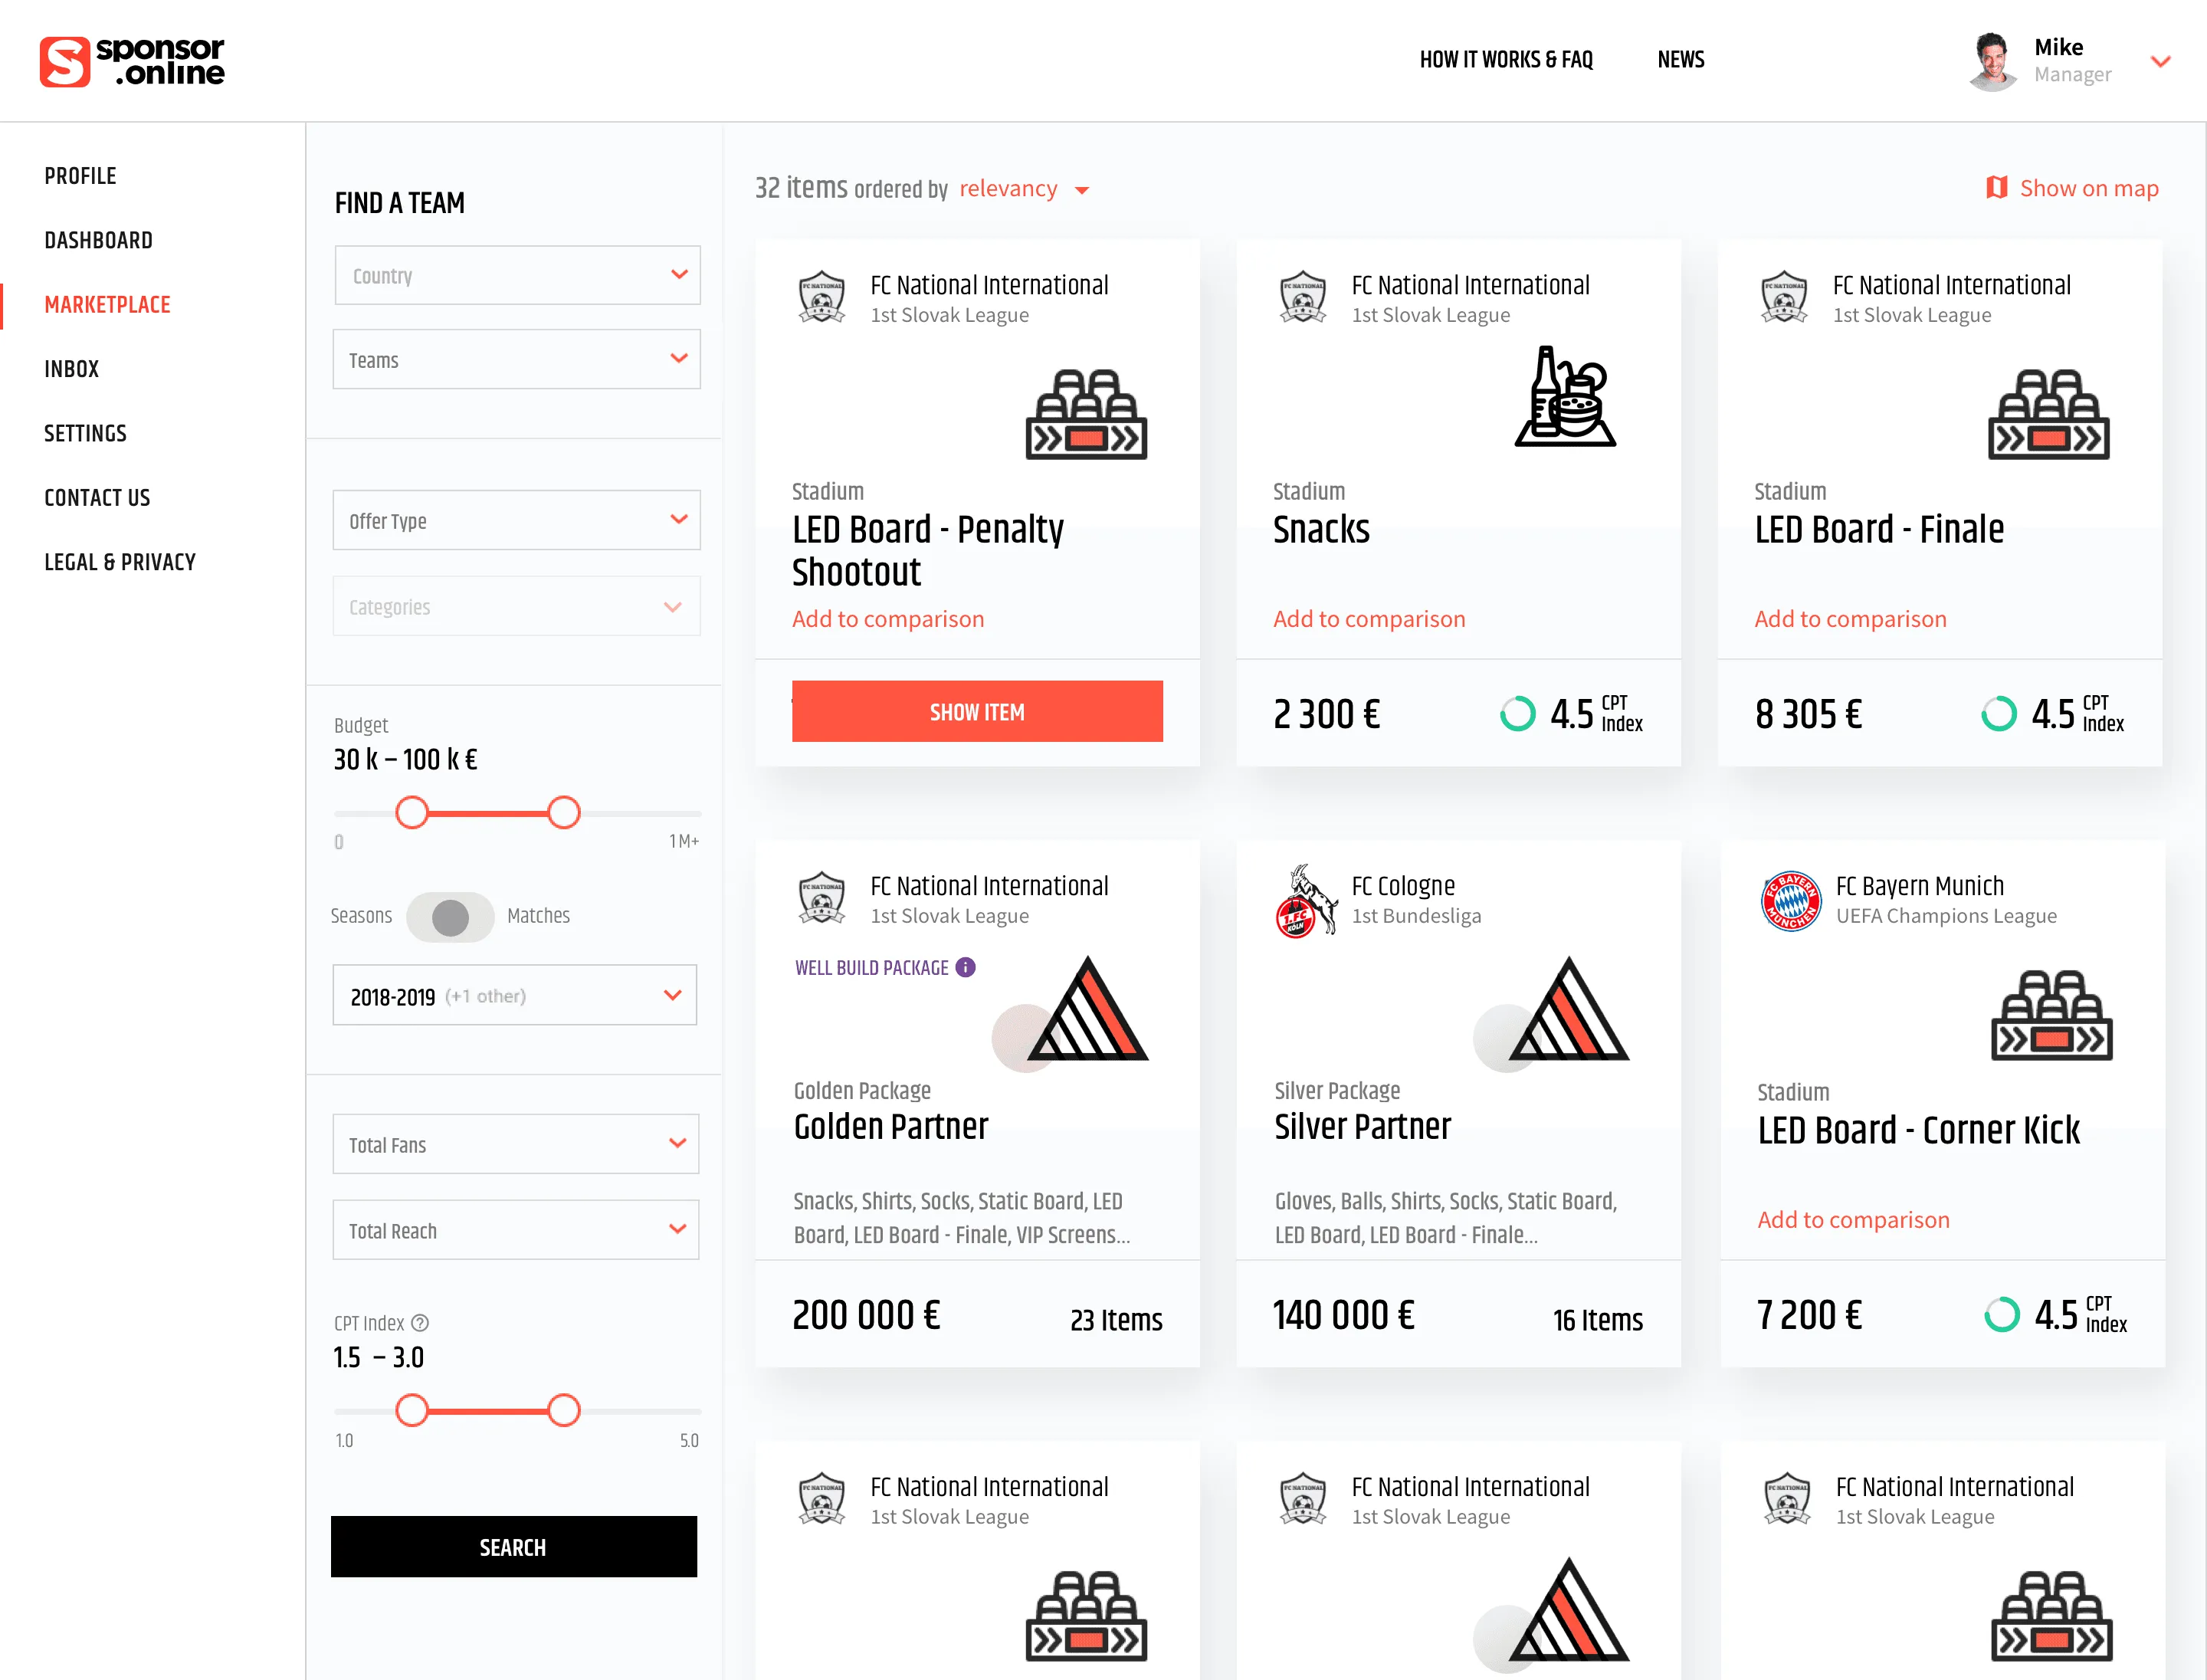2207x1680 pixels.
Task: Go to Dashboard in the sidebar
Action: pyautogui.click(x=98, y=240)
